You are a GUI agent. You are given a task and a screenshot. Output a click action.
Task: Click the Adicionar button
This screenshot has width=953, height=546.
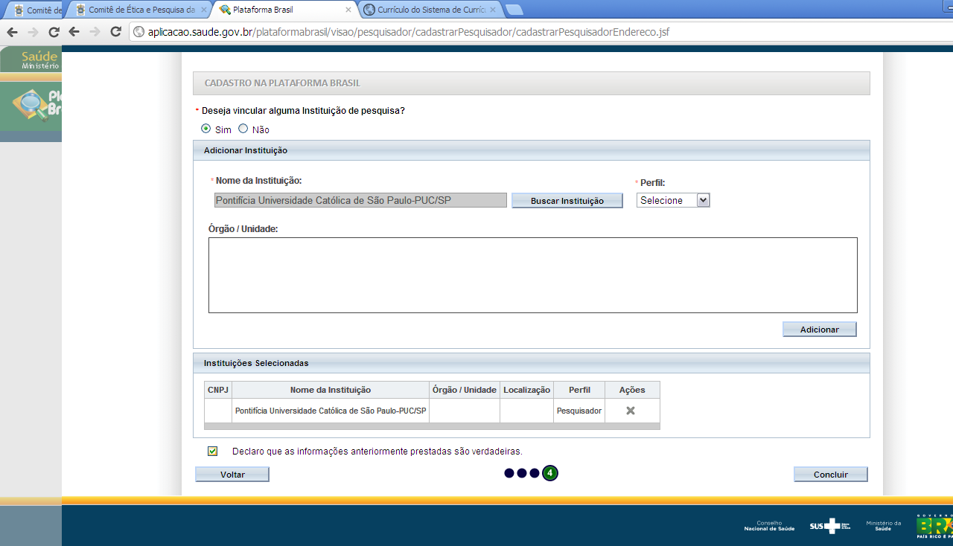[820, 330]
